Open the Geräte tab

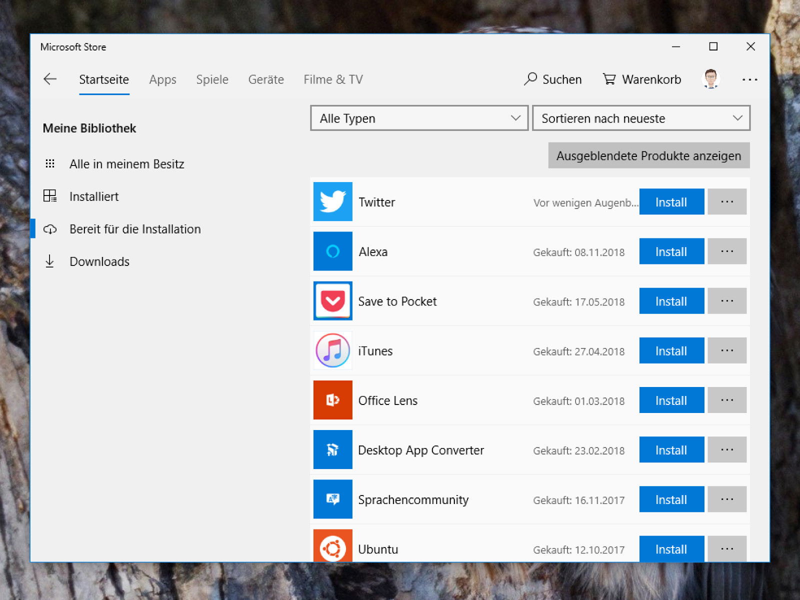[x=266, y=79]
